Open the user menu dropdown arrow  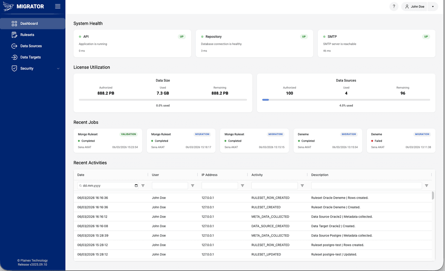click(433, 7)
